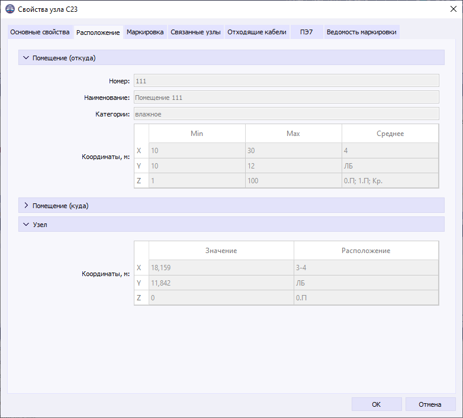Click the Наименование field Помещение 111
This screenshot has width=463, height=418.
[287, 98]
